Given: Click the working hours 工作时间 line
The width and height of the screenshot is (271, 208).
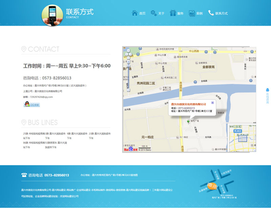Looking at the screenshot, I should point(67,66).
